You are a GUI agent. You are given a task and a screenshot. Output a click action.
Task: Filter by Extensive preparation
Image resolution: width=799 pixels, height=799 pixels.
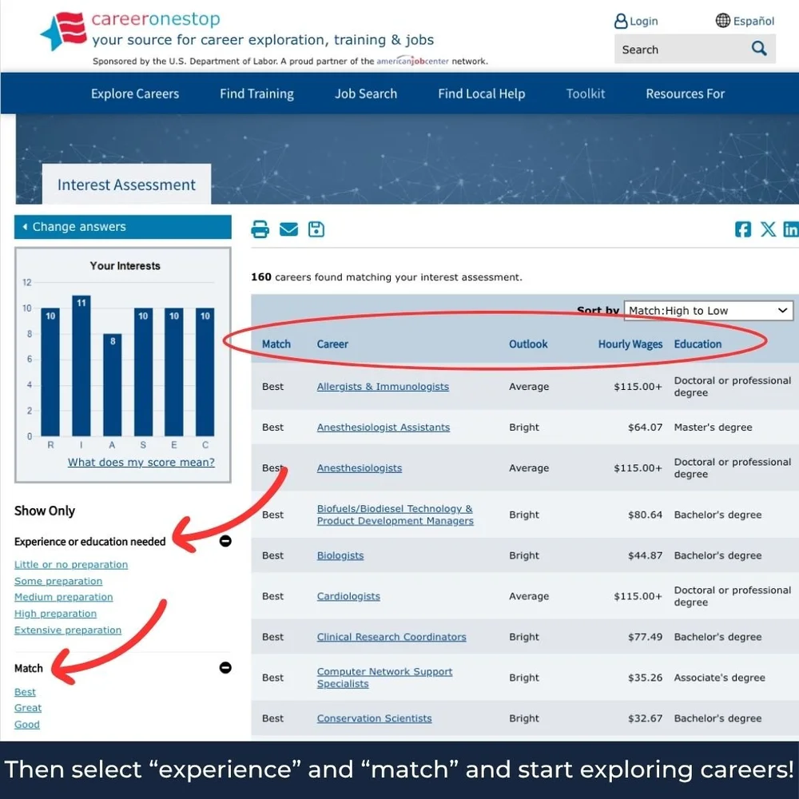coord(67,630)
